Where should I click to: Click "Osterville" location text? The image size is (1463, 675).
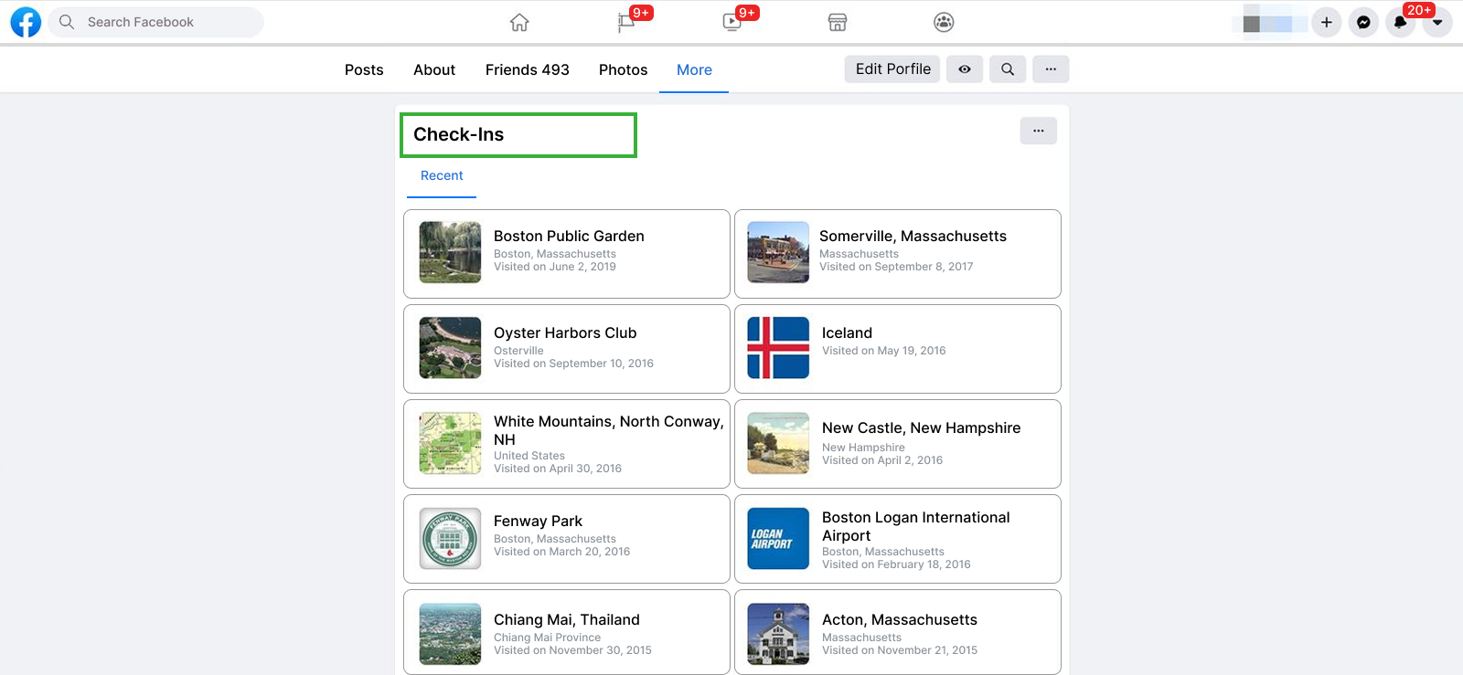click(518, 351)
